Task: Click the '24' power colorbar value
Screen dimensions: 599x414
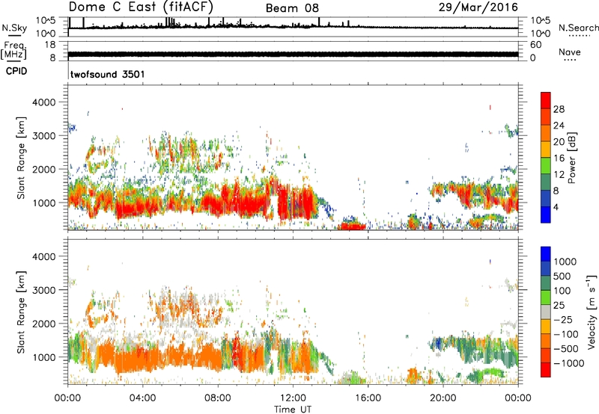Action: [559, 125]
